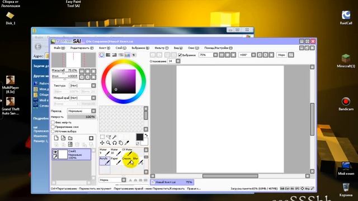Image resolution: width=358 pixels, height=201 pixels.
Task: Toggle the scratchpad panel
Action: pyautogui.click(x=134, y=55)
